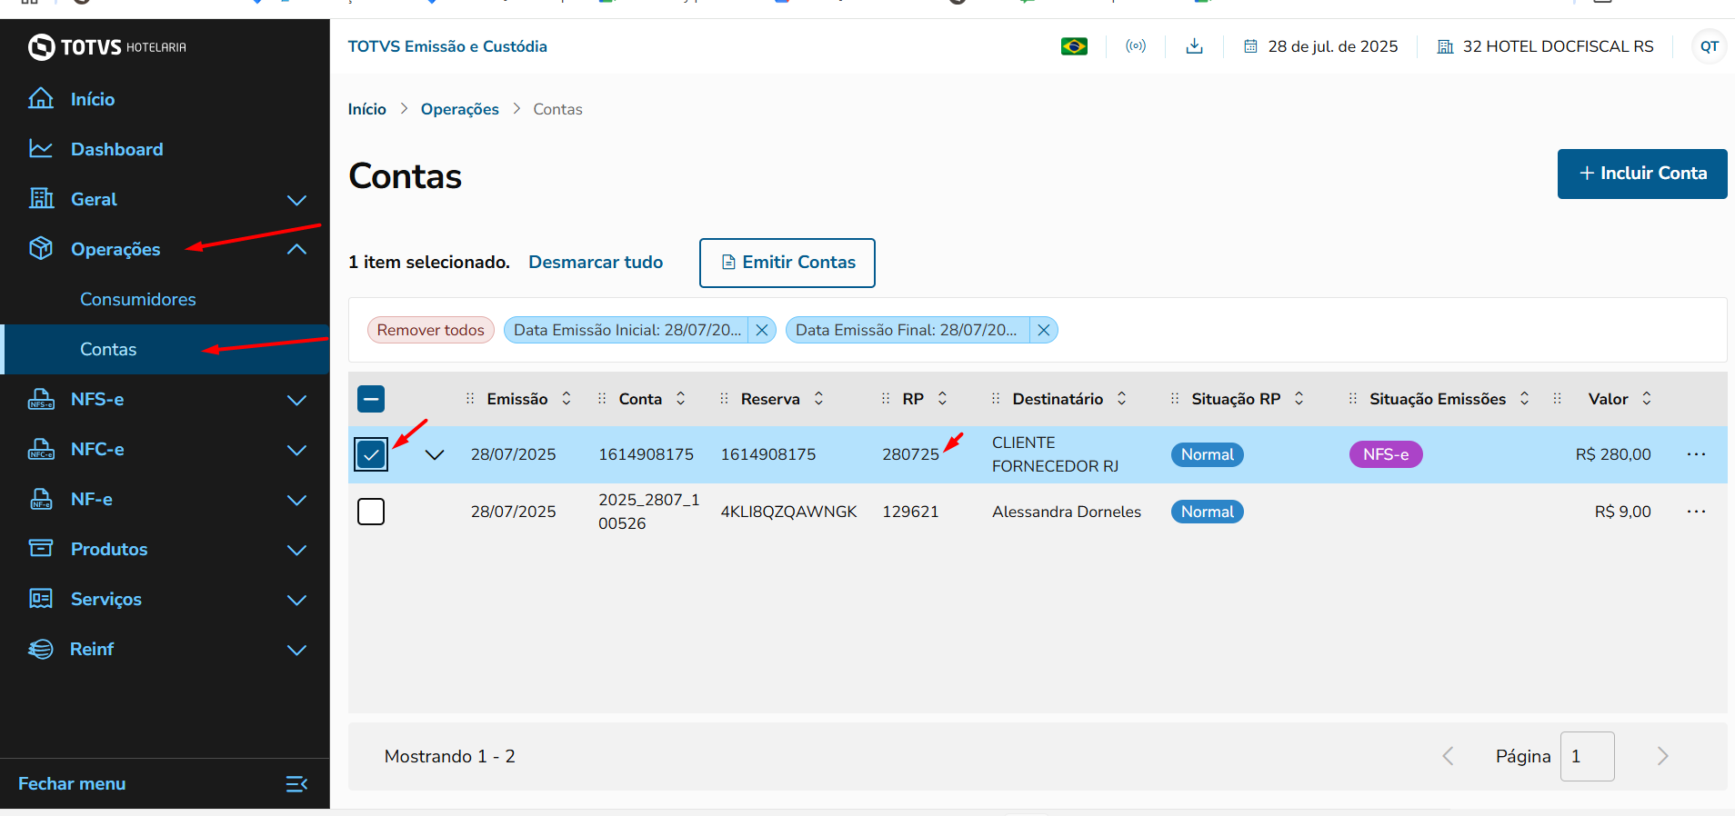Collapse the Operações menu chevron
This screenshot has width=1735, height=816.
[x=296, y=249]
